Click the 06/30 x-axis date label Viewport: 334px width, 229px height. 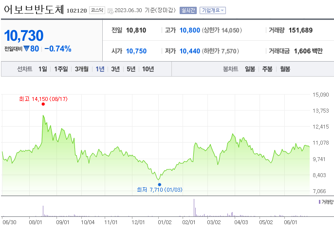pos(9,222)
